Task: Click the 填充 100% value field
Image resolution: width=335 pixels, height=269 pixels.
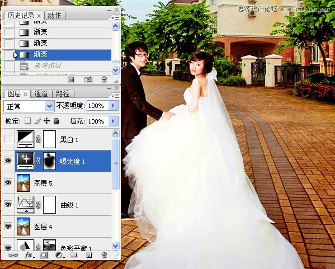Action: [97, 121]
